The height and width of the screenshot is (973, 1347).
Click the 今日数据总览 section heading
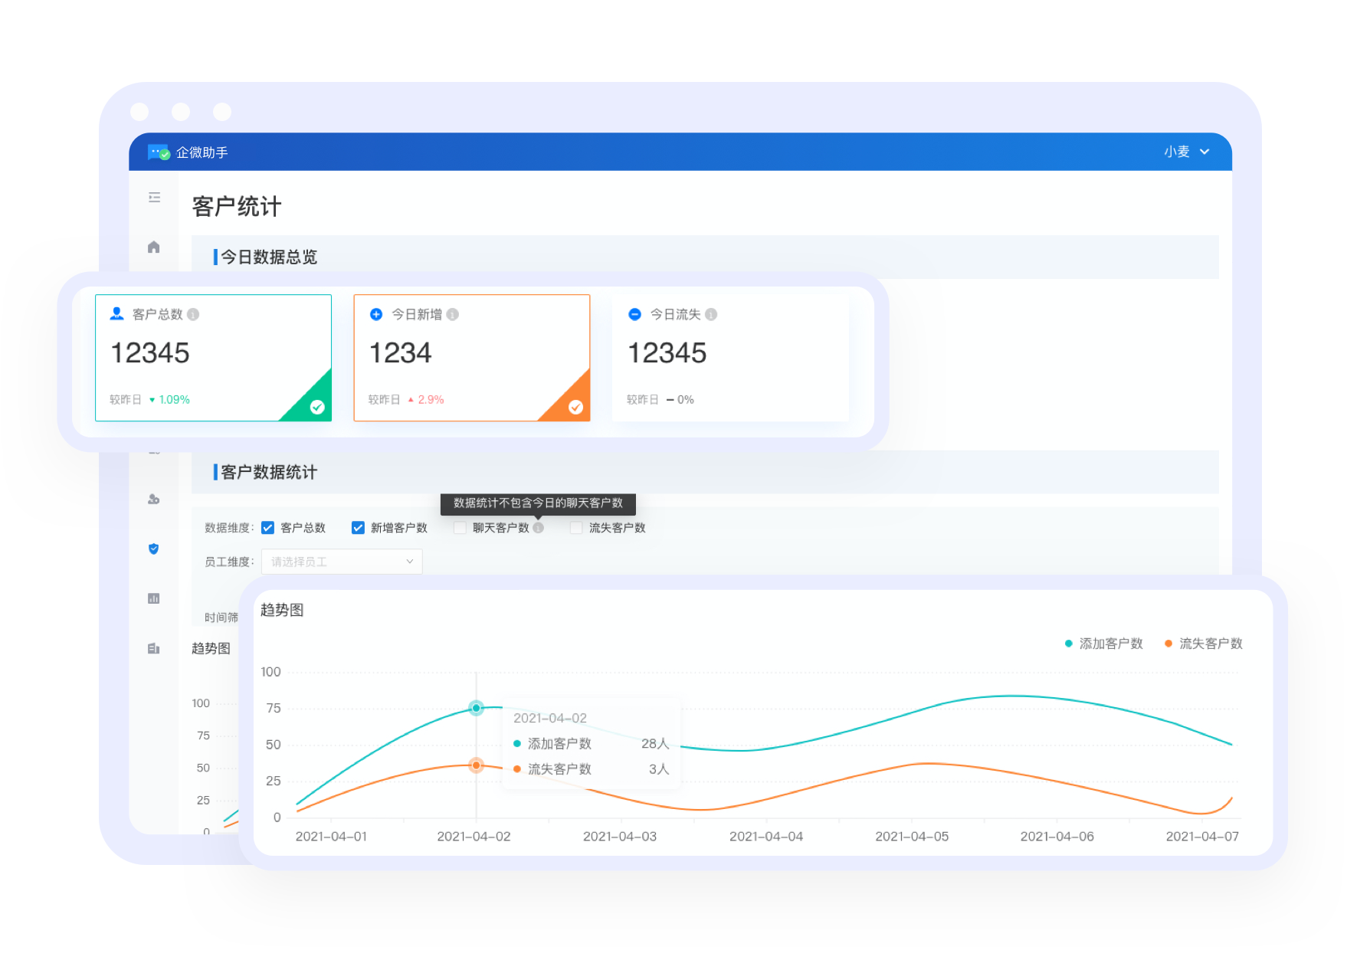pyautogui.click(x=269, y=257)
